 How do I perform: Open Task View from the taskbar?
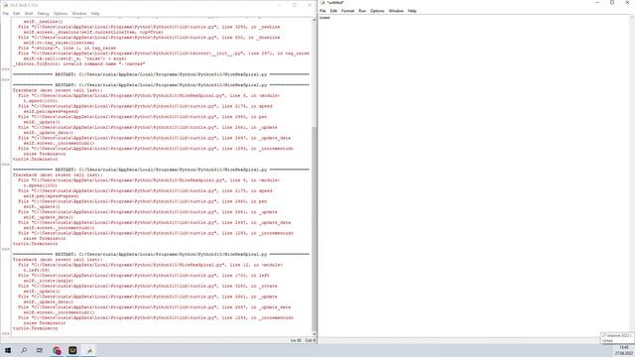[40, 350]
